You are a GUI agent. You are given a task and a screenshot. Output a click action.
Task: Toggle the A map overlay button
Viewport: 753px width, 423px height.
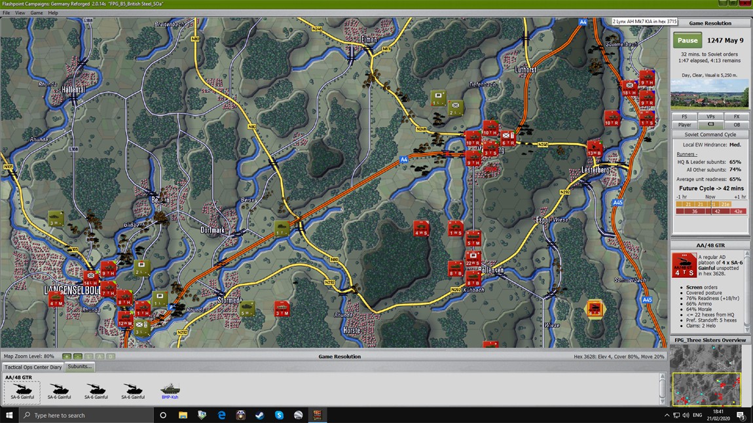click(x=100, y=356)
